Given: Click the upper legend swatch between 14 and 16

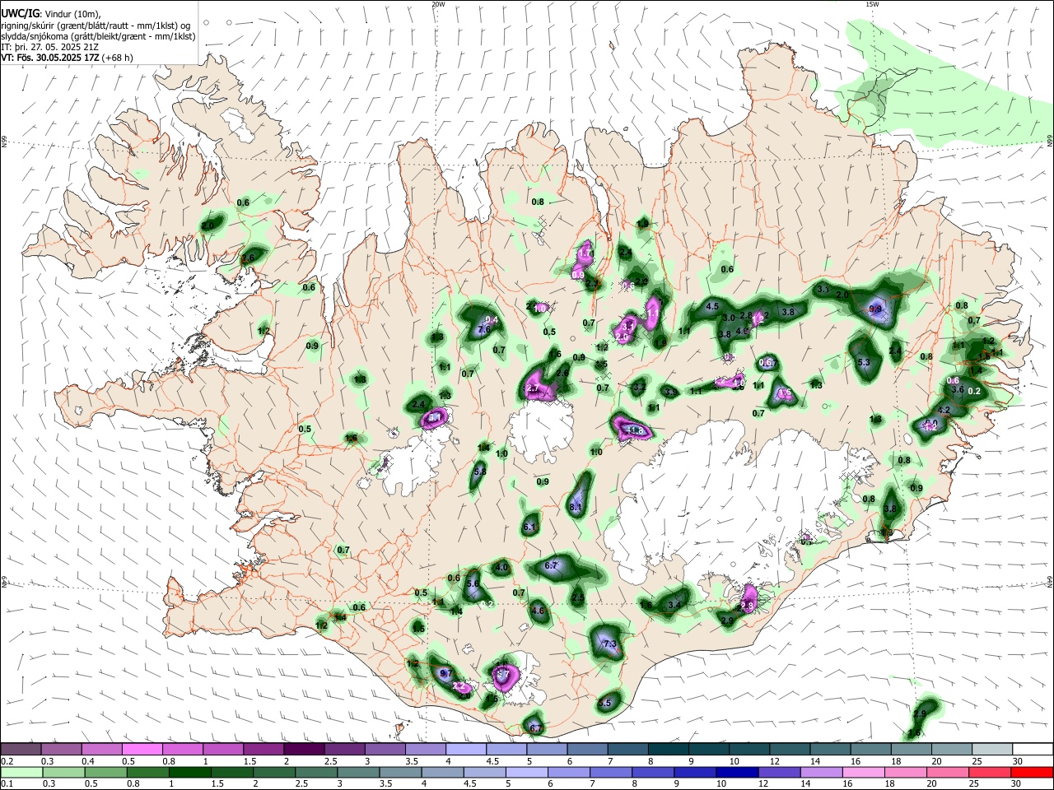Looking at the screenshot, I should tap(830, 749).
